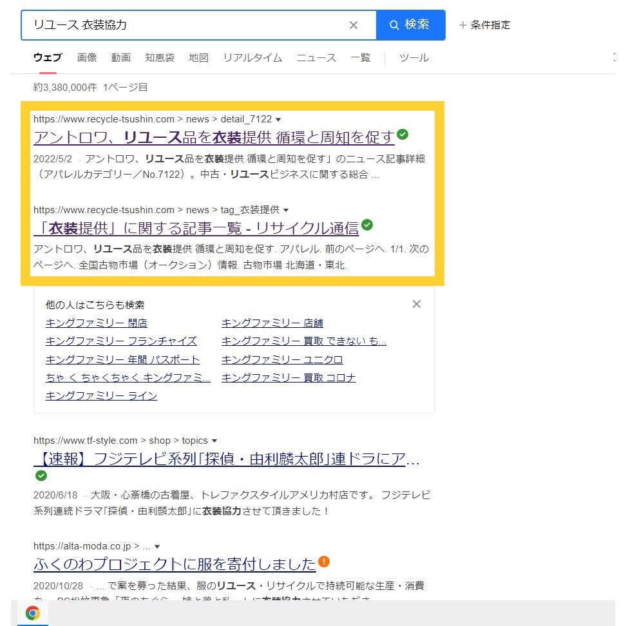
Task: Click the 他の人はこちらも検索 heading
Action: coord(95,305)
